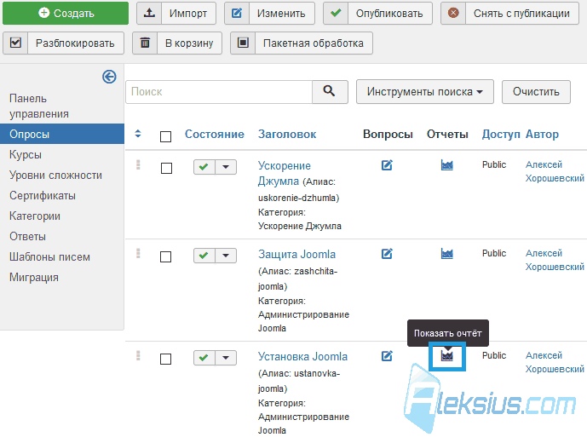Screen dimensions: 587x443
Task: Sort by Доступ column header
Action: pos(501,134)
